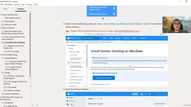Jump to 2.2.4. Remove Image heading
191x107 pixels.
[12, 90]
